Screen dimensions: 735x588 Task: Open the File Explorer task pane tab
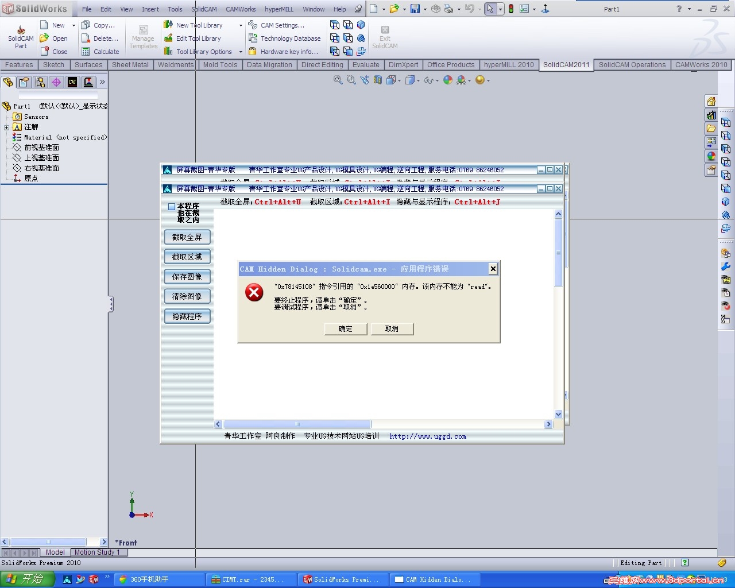click(711, 129)
